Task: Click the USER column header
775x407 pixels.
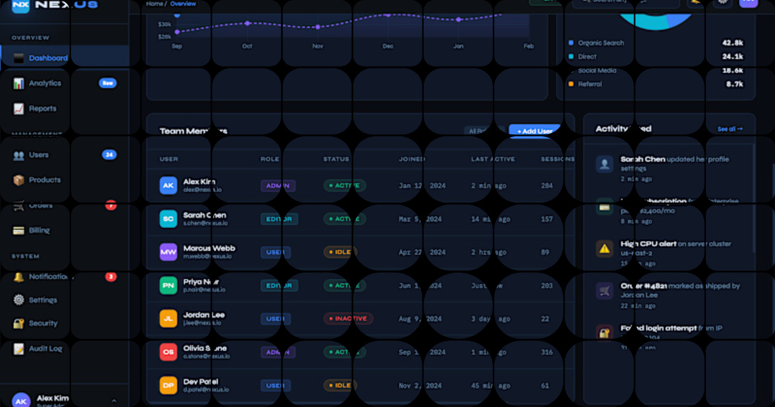Action: [169, 159]
